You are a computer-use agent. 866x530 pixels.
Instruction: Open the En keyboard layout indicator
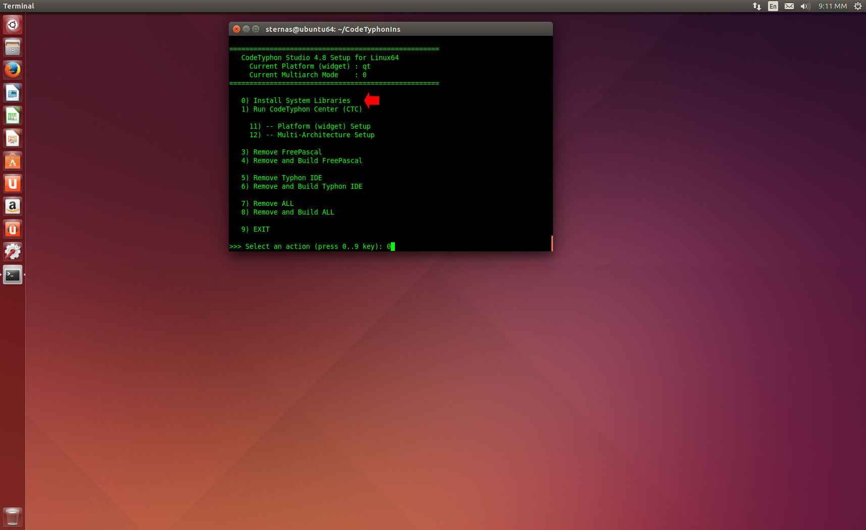[x=773, y=6]
